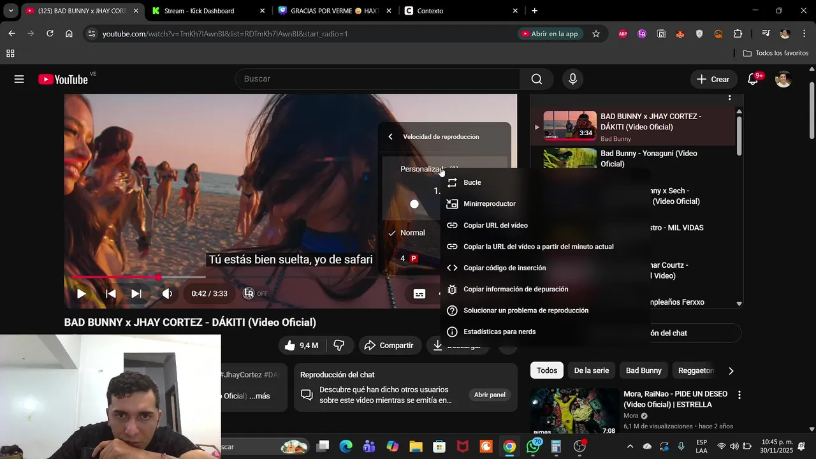Open the playlist three-dot options menu

pyautogui.click(x=729, y=98)
